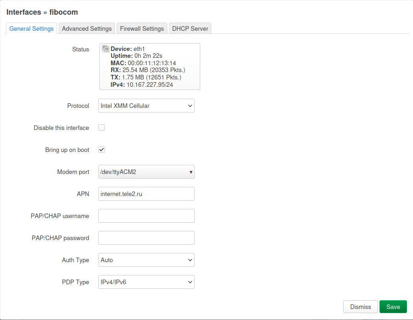Switch to the General Settings tab

tap(31, 28)
